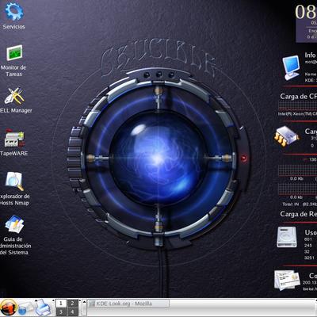Viewport: 317px width, 317px height.
Task: Open the Servicios gear icon
Action: (x=14, y=11)
